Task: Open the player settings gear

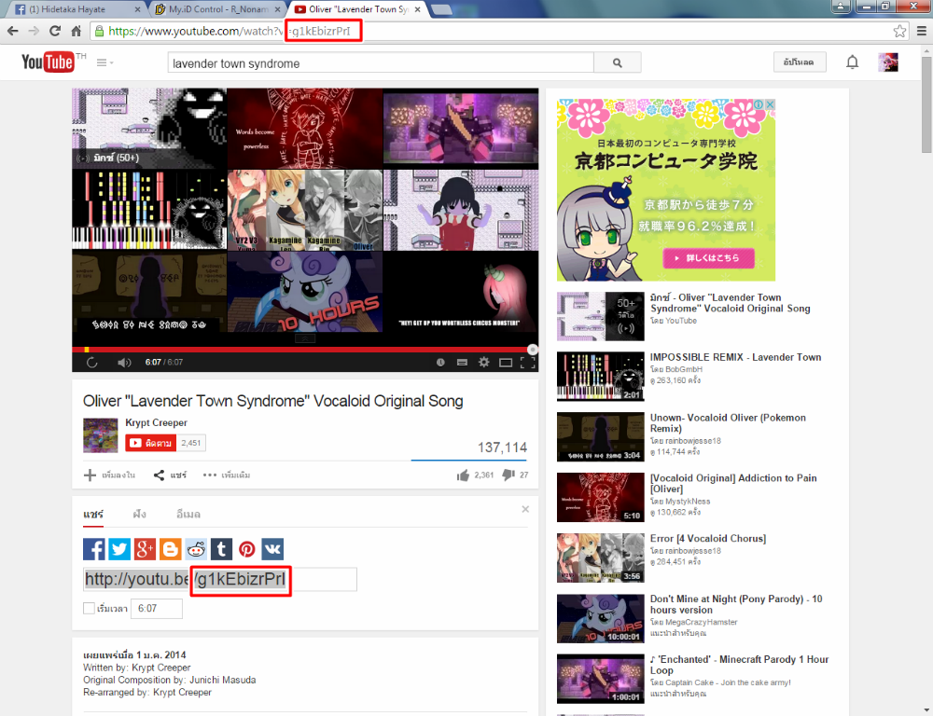Action: coord(483,362)
